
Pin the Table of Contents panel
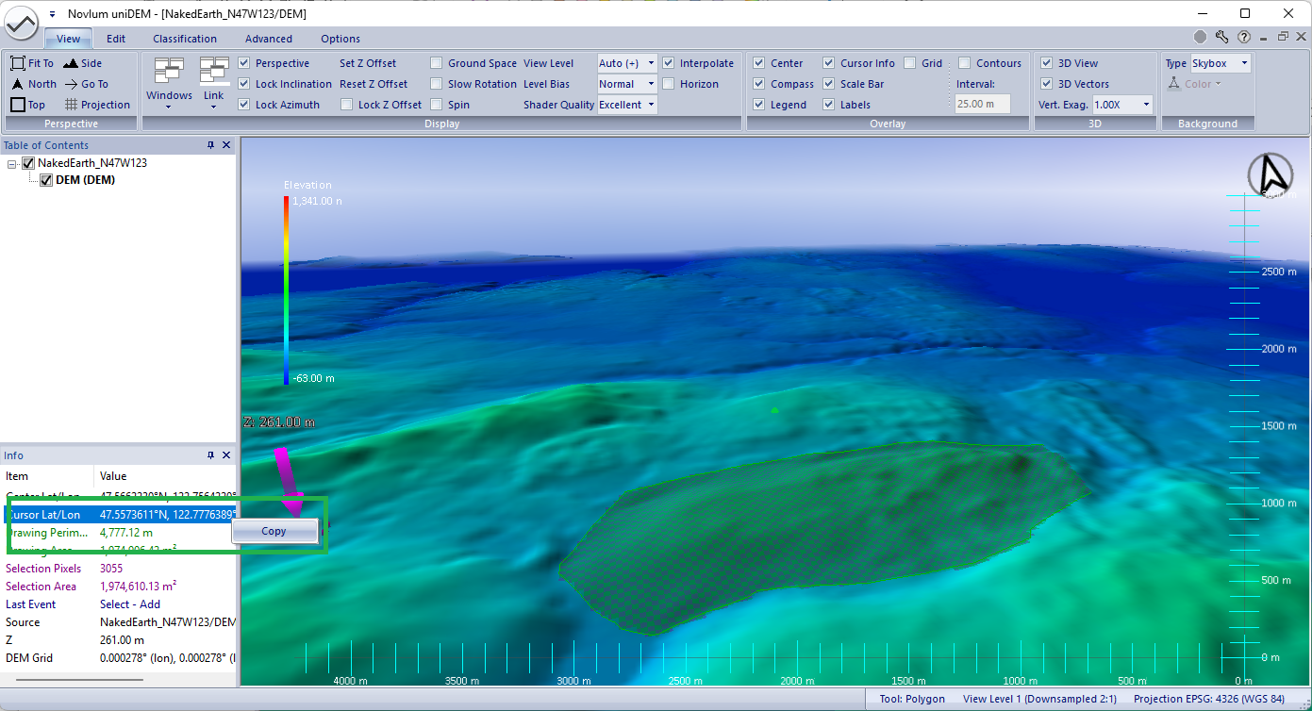211,145
